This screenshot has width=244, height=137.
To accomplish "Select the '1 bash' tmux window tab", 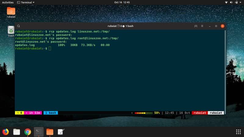I will tap(51, 113).
